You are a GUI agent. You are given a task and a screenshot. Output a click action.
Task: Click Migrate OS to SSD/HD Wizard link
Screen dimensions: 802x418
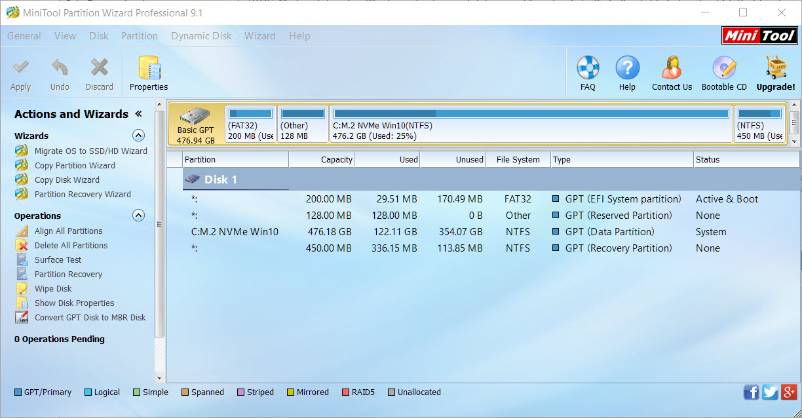point(90,151)
